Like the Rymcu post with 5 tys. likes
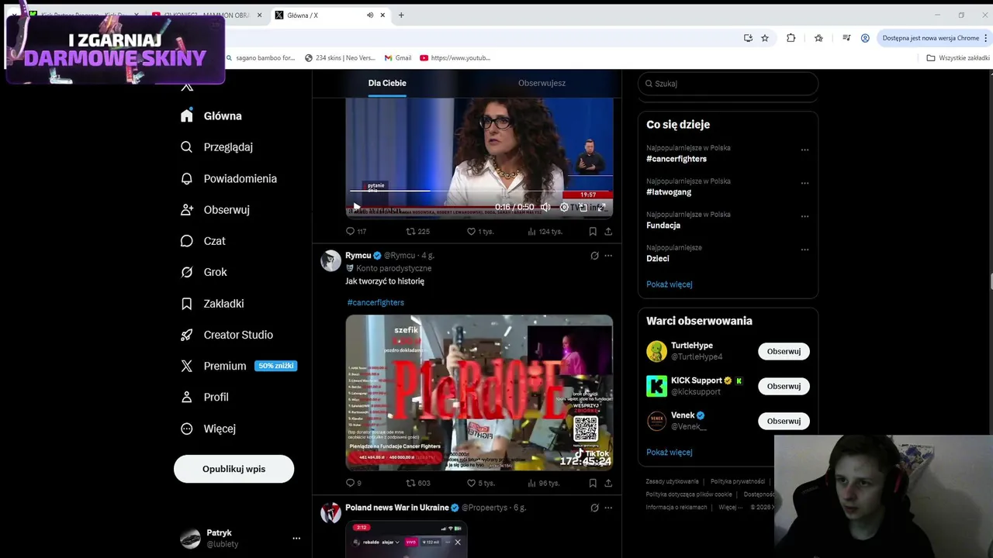993x558 pixels. (x=480, y=483)
